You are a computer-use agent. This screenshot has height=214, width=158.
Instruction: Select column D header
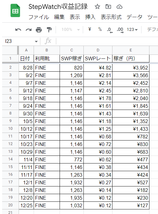pos(98,50)
